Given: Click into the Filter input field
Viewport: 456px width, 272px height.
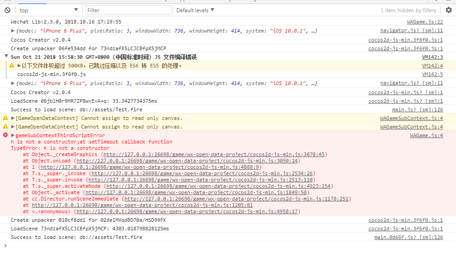Looking at the screenshot, I should 129,10.
